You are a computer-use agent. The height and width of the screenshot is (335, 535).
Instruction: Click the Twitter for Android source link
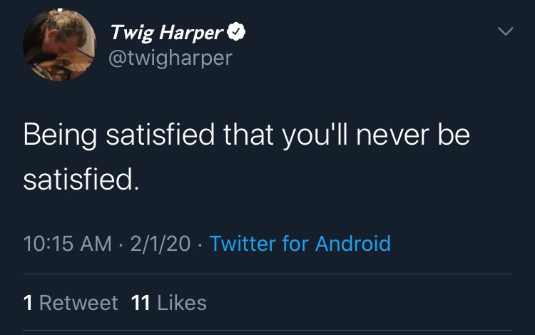click(x=300, y=244)
